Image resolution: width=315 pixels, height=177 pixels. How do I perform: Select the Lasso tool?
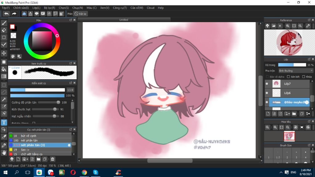[x=4, y=92]
